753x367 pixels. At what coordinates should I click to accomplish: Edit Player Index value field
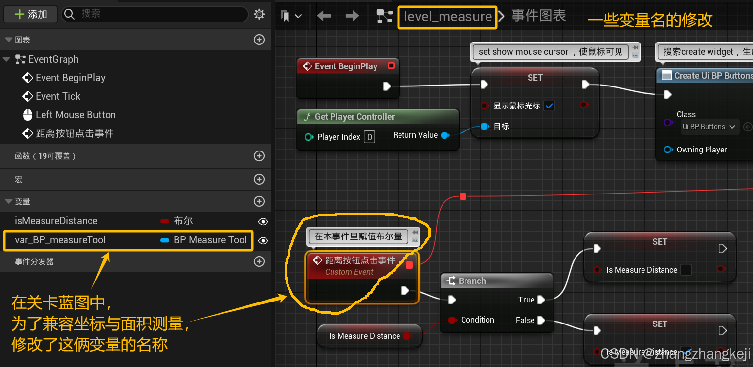[x=370, y=137]
